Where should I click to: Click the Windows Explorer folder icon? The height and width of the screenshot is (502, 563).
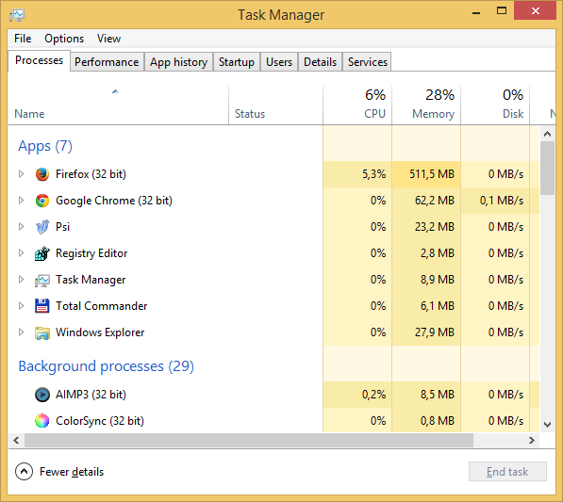click(42, 332)
